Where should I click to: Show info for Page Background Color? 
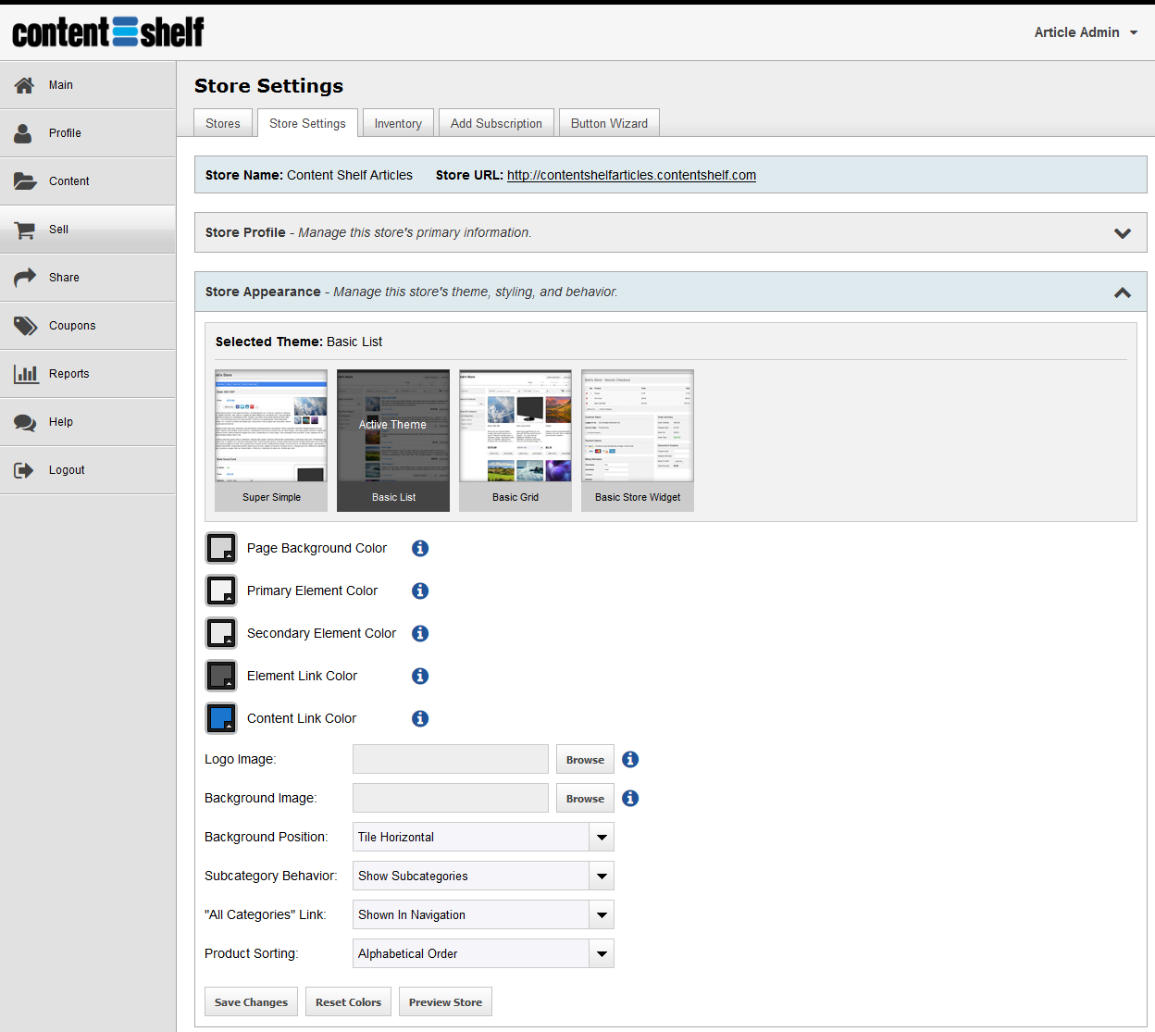coord(420,548)
